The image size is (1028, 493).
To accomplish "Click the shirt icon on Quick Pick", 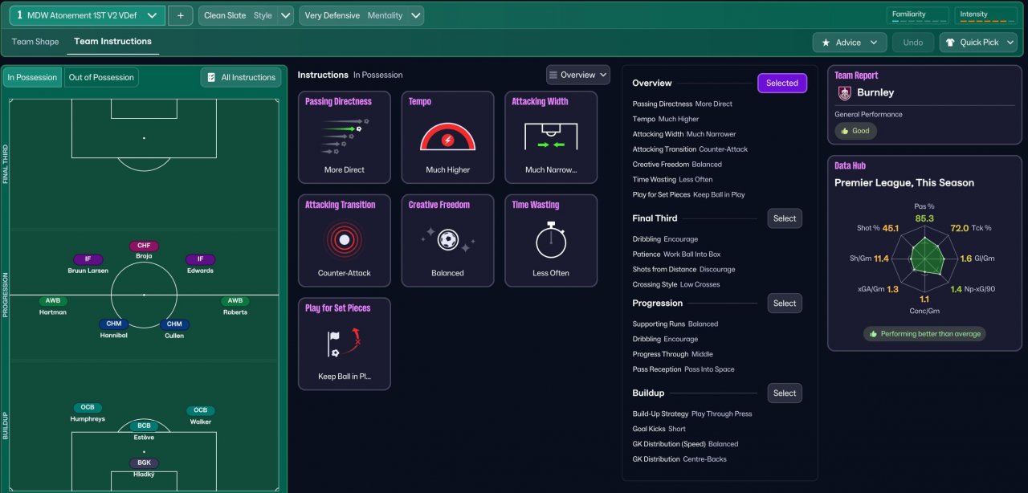I will 950,43.
